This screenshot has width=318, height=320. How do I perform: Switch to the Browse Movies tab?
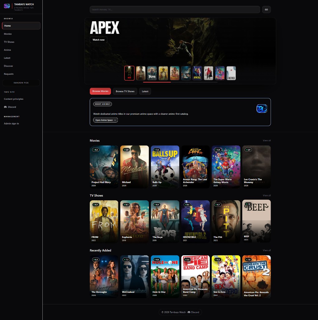pos(100,91)
